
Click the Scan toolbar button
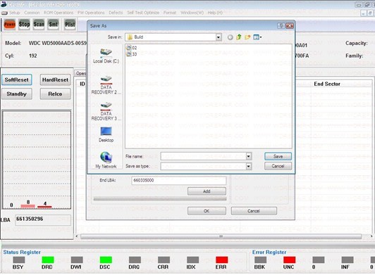[39, 24]
